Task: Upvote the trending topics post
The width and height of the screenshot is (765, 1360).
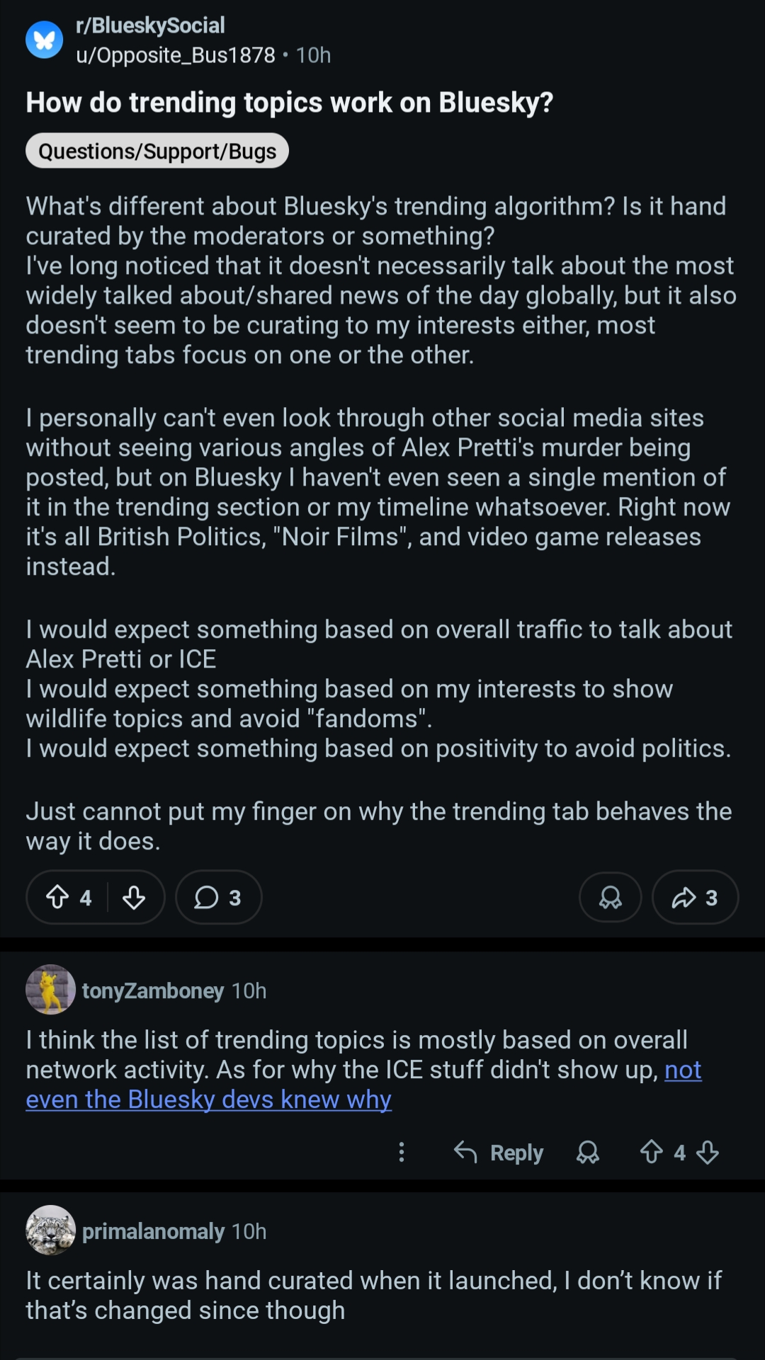Action: pyautogui.click(x=58, y=898)
